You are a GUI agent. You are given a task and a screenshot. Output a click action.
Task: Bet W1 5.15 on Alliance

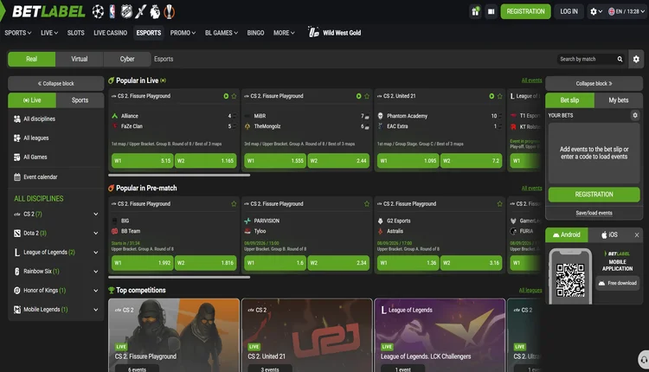pyautogui.click(x=143, y=161)
